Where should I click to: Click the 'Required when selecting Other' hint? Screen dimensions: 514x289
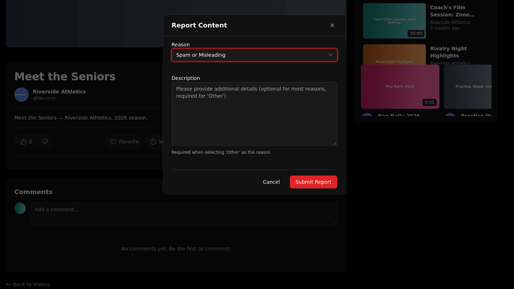tap(221, 152)
